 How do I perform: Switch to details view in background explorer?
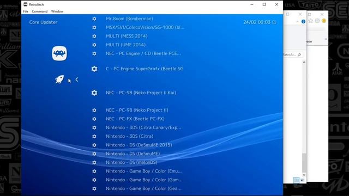coord(296,180)
